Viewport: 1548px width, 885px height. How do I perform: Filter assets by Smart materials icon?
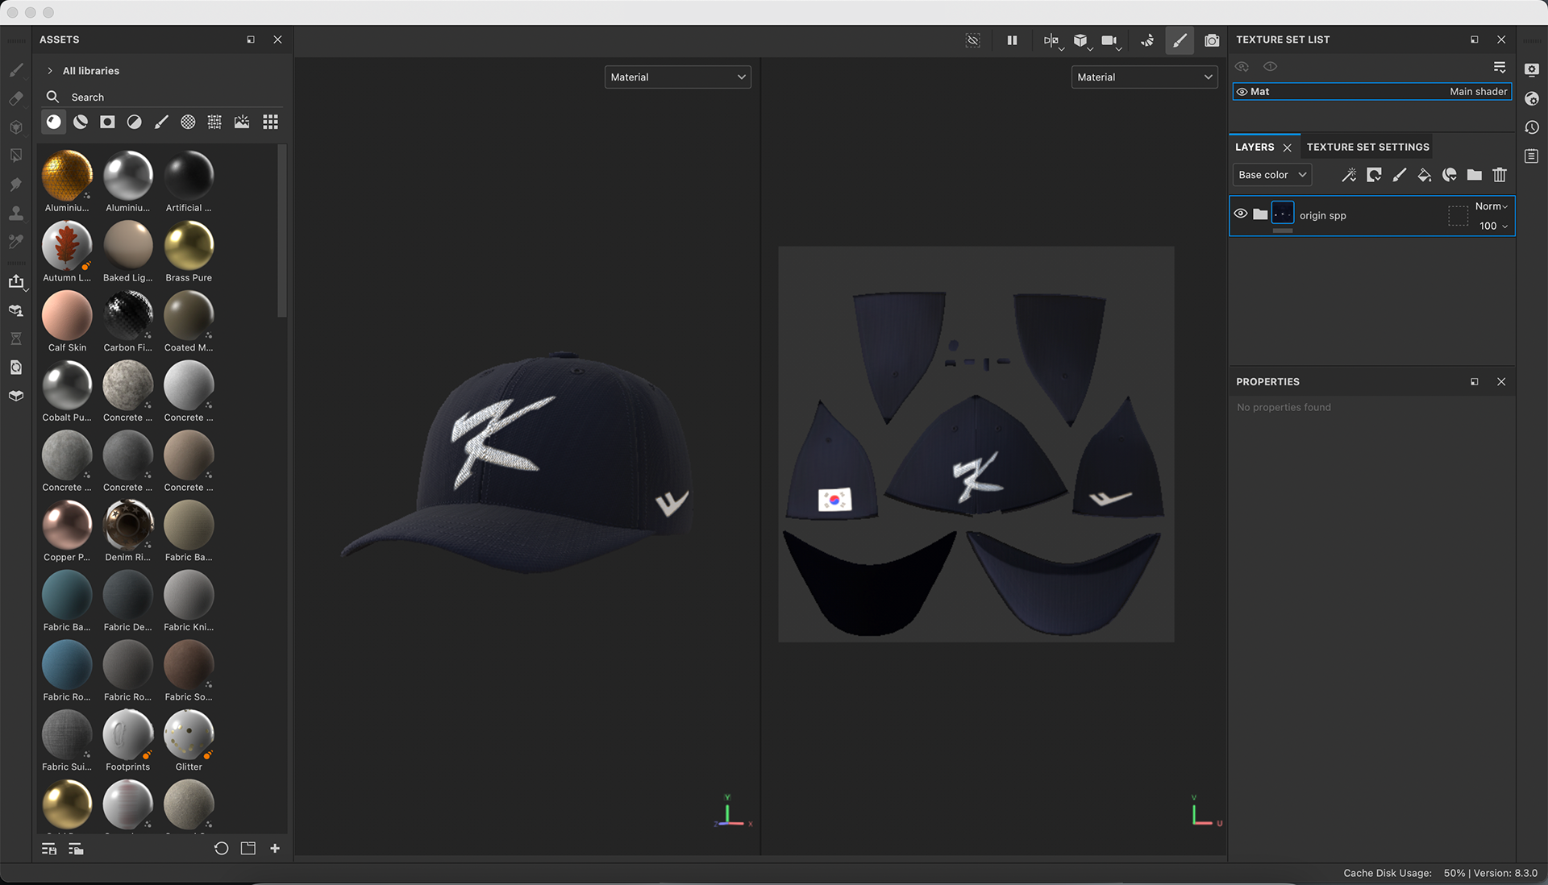81,122
